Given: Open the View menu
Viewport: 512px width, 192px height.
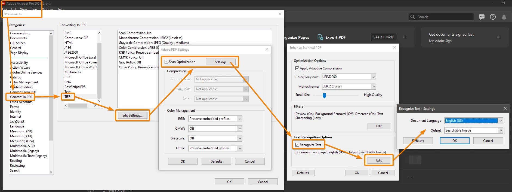Looking at the screenshot, I should click(x=23, y=9).
